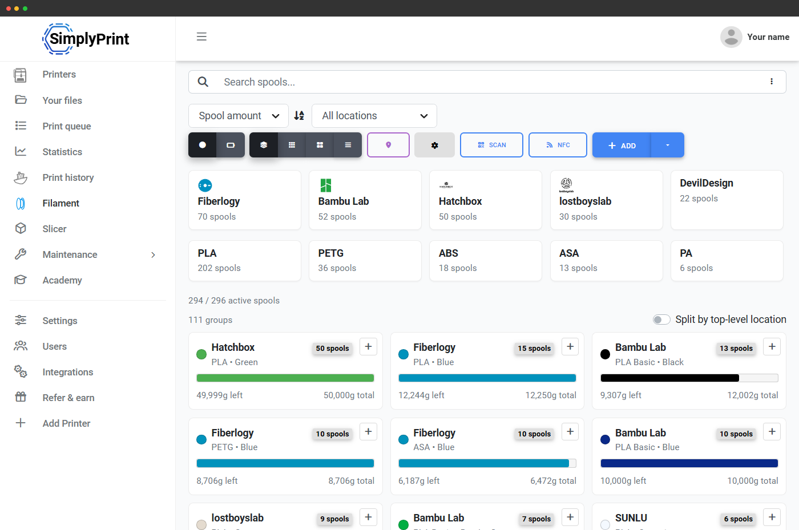Click Bambu Lab Black remaining filament bar
Viewport: 799px width, 530px height.
tap(689, 378)
